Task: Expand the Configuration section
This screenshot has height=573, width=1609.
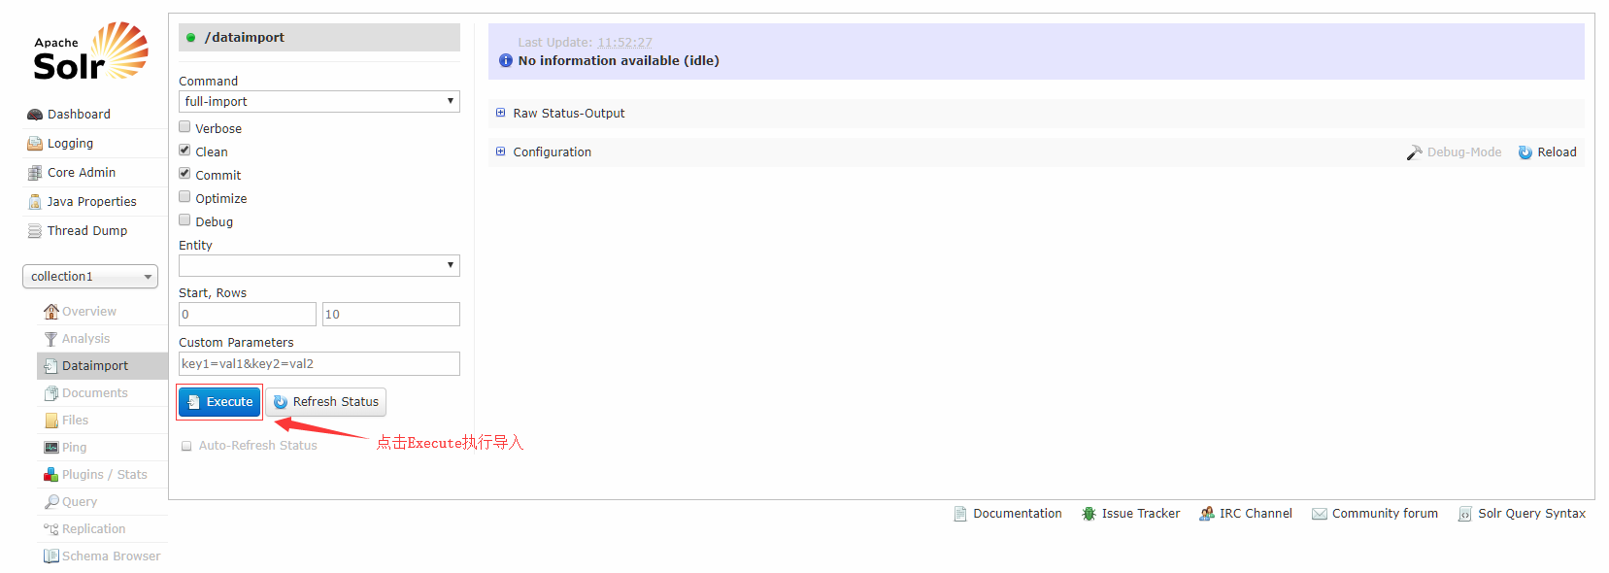Action: pos(552,152)
